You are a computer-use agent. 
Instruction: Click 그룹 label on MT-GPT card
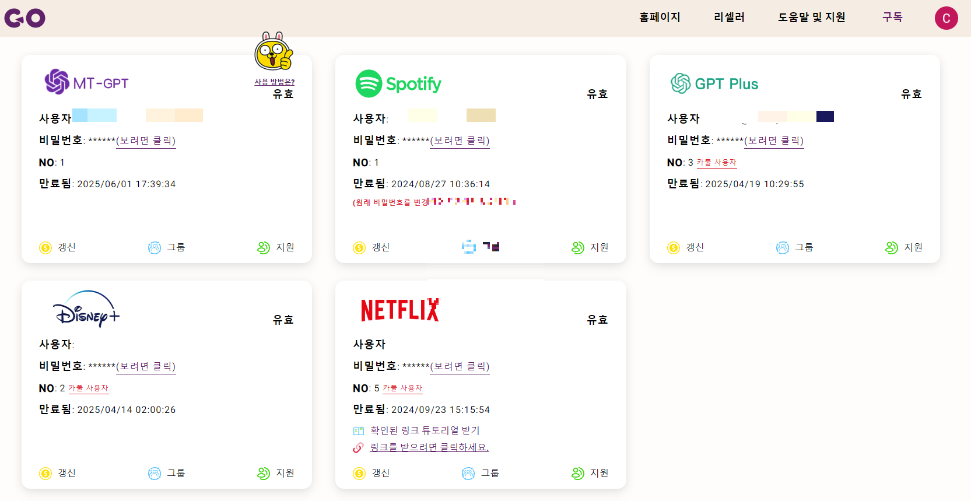[x=176, y=247]
